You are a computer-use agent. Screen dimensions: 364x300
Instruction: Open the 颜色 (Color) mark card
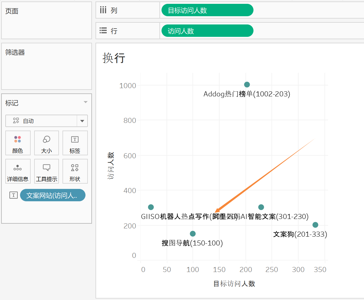pyautogui.click(x=18, y=143)
